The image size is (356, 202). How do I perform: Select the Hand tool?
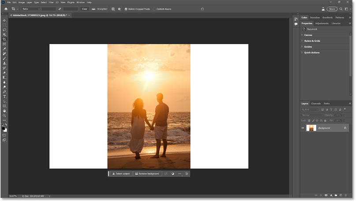(4, 111)
